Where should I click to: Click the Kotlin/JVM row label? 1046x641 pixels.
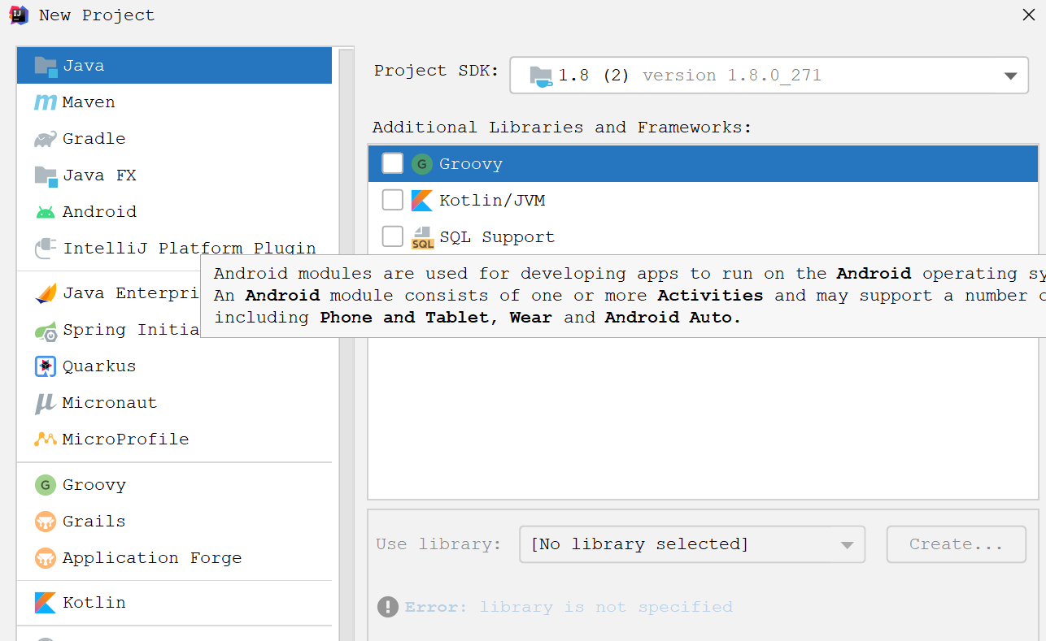[492, 201]
